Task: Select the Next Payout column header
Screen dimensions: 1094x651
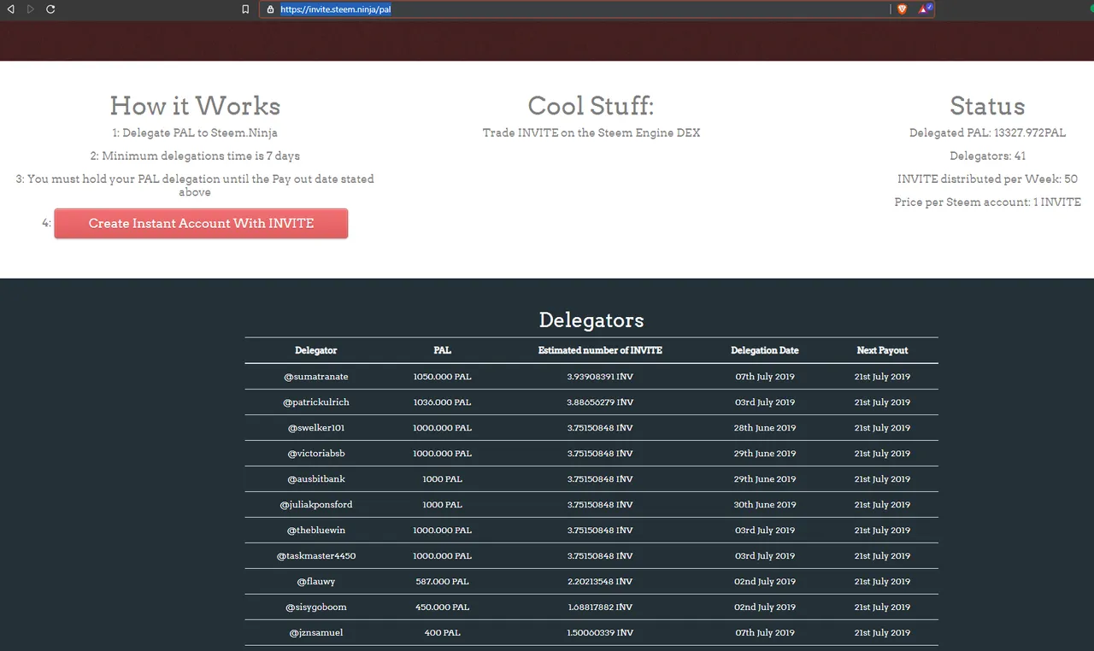Action: click(883, 350)
